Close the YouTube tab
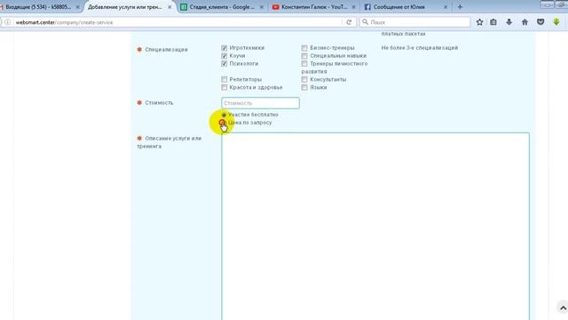568x320 pixels. pos(353,7)
